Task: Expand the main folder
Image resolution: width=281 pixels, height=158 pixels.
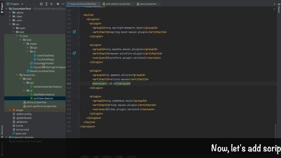Action: pyautogui.click(x=14, y=28)
